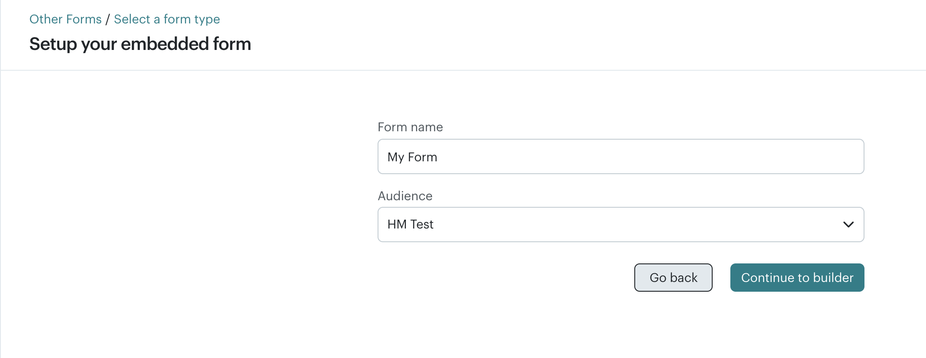Click the Setup your embedded form heading

(x=140, y=44)
